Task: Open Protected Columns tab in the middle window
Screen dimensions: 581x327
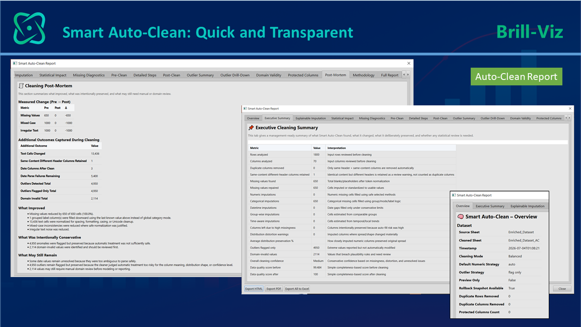Action: (549, 118)
